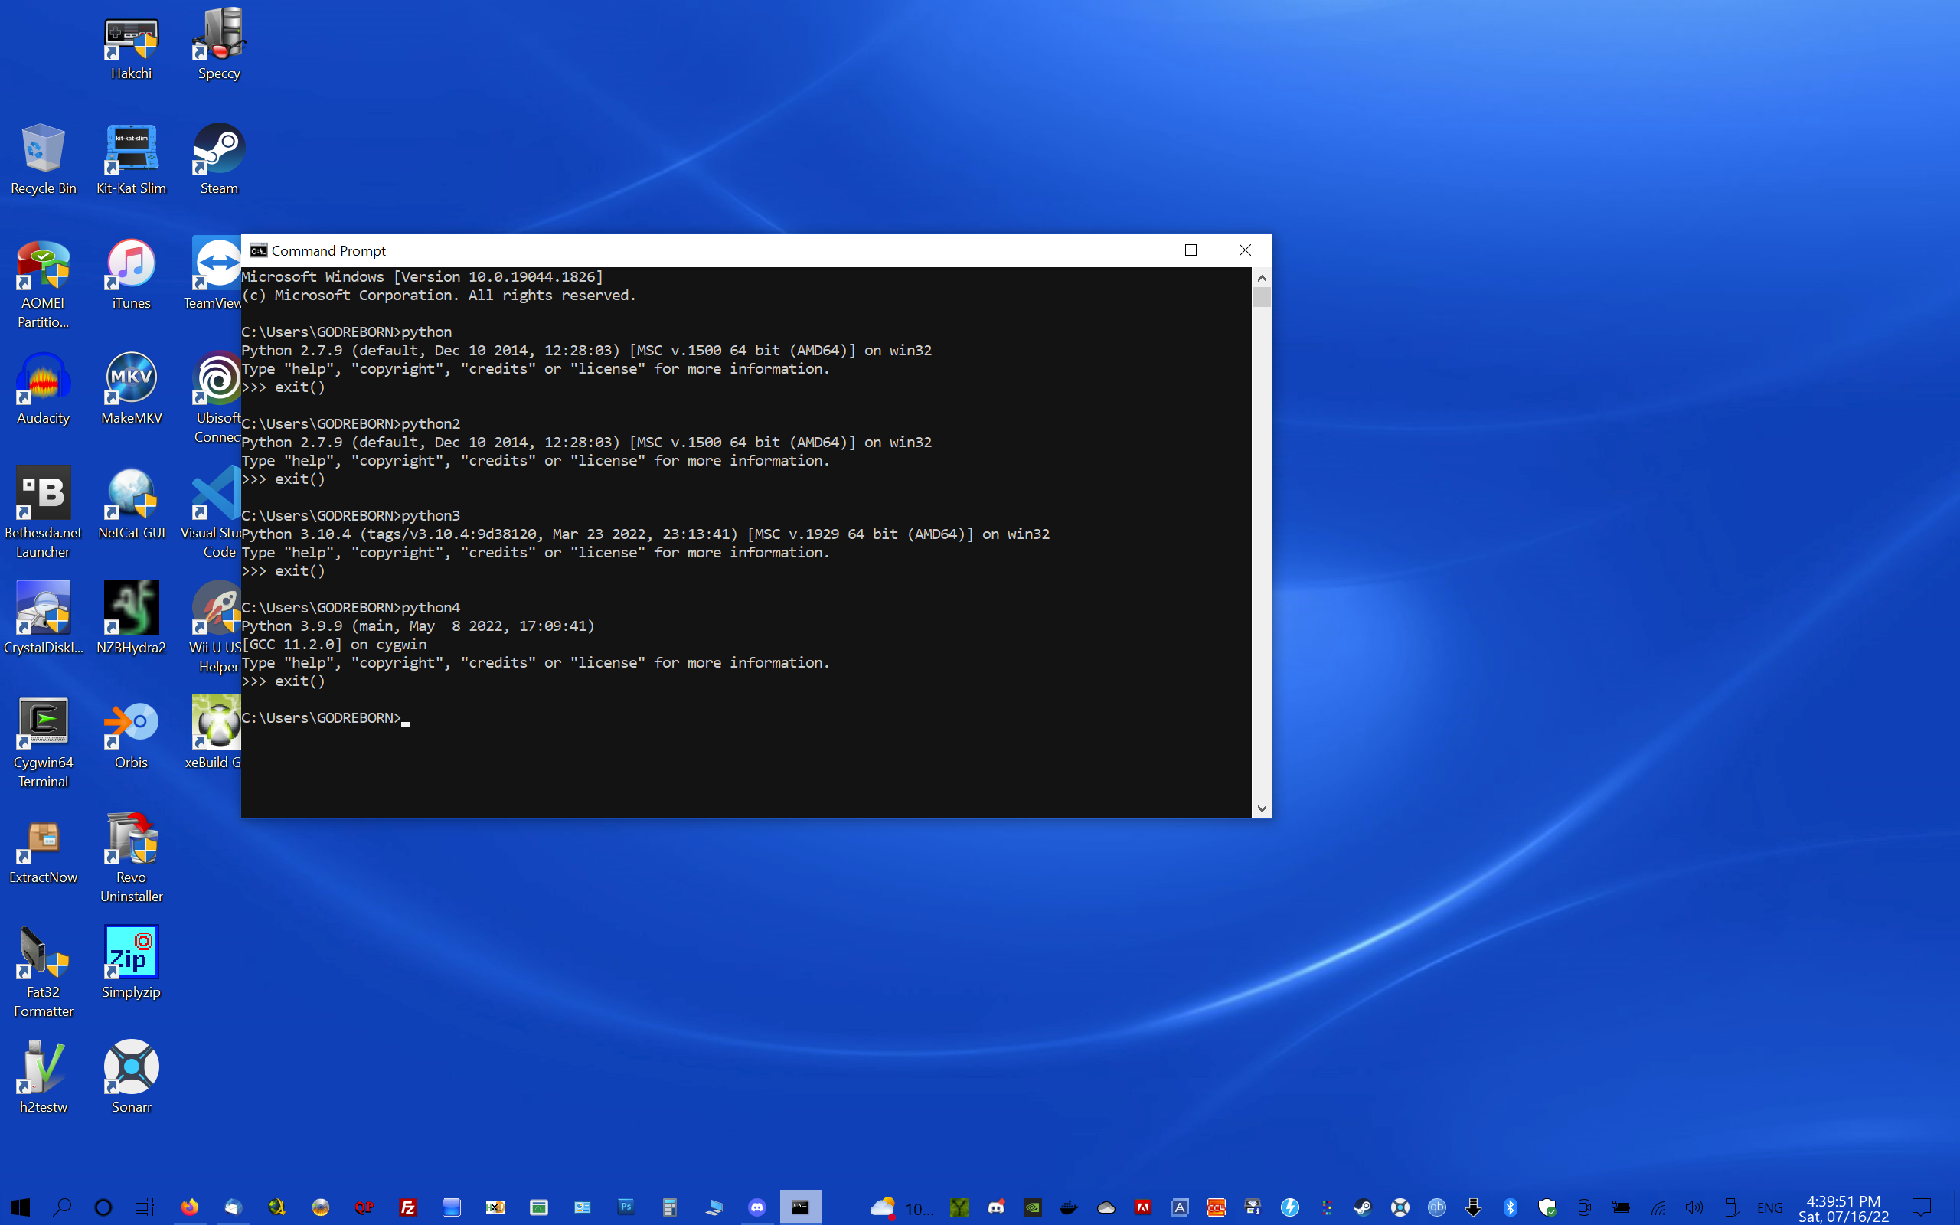Image resolution: width=1960 pixels, height=1225 pixels.
Task: Click '(c) Microsoft Corporation. All rights reserved.' text
Action: (439, 296)
